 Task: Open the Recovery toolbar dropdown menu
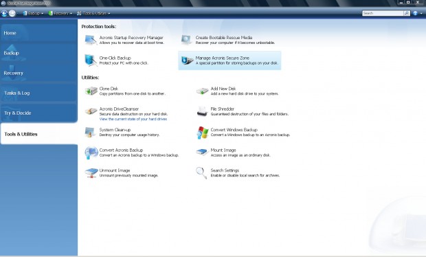tap(60, 13)
